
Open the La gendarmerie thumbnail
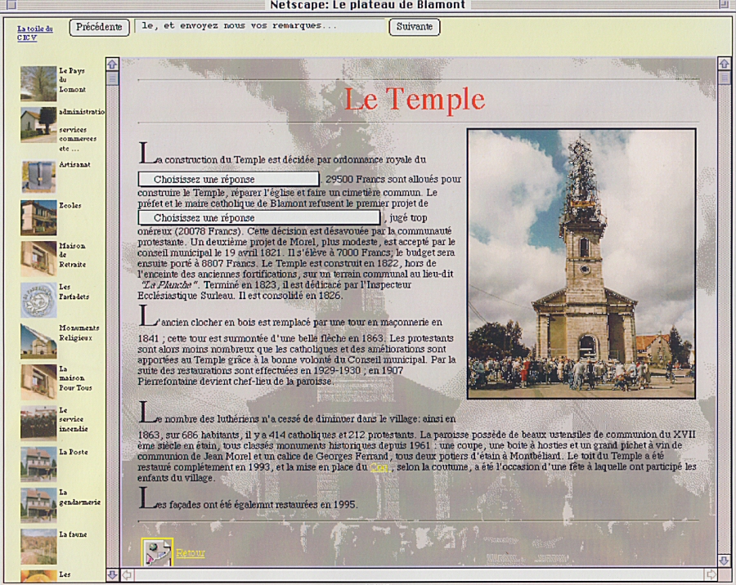(x=38, y=504)
